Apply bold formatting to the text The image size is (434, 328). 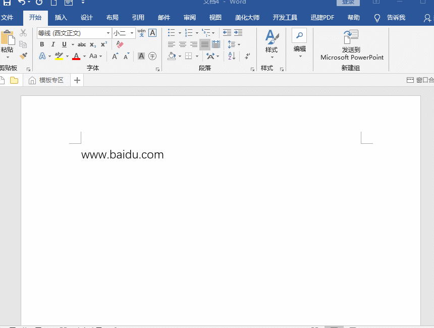click(x=42, y=44)
